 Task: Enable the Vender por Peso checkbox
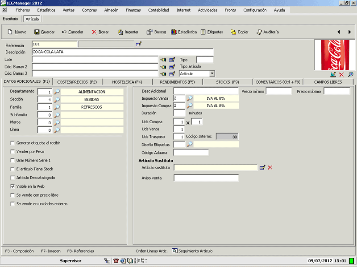coord(12,151)
